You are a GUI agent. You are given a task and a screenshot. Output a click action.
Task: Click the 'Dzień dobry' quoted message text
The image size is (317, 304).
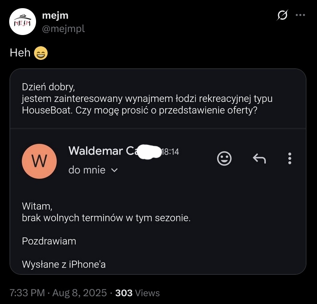[48, 87]
